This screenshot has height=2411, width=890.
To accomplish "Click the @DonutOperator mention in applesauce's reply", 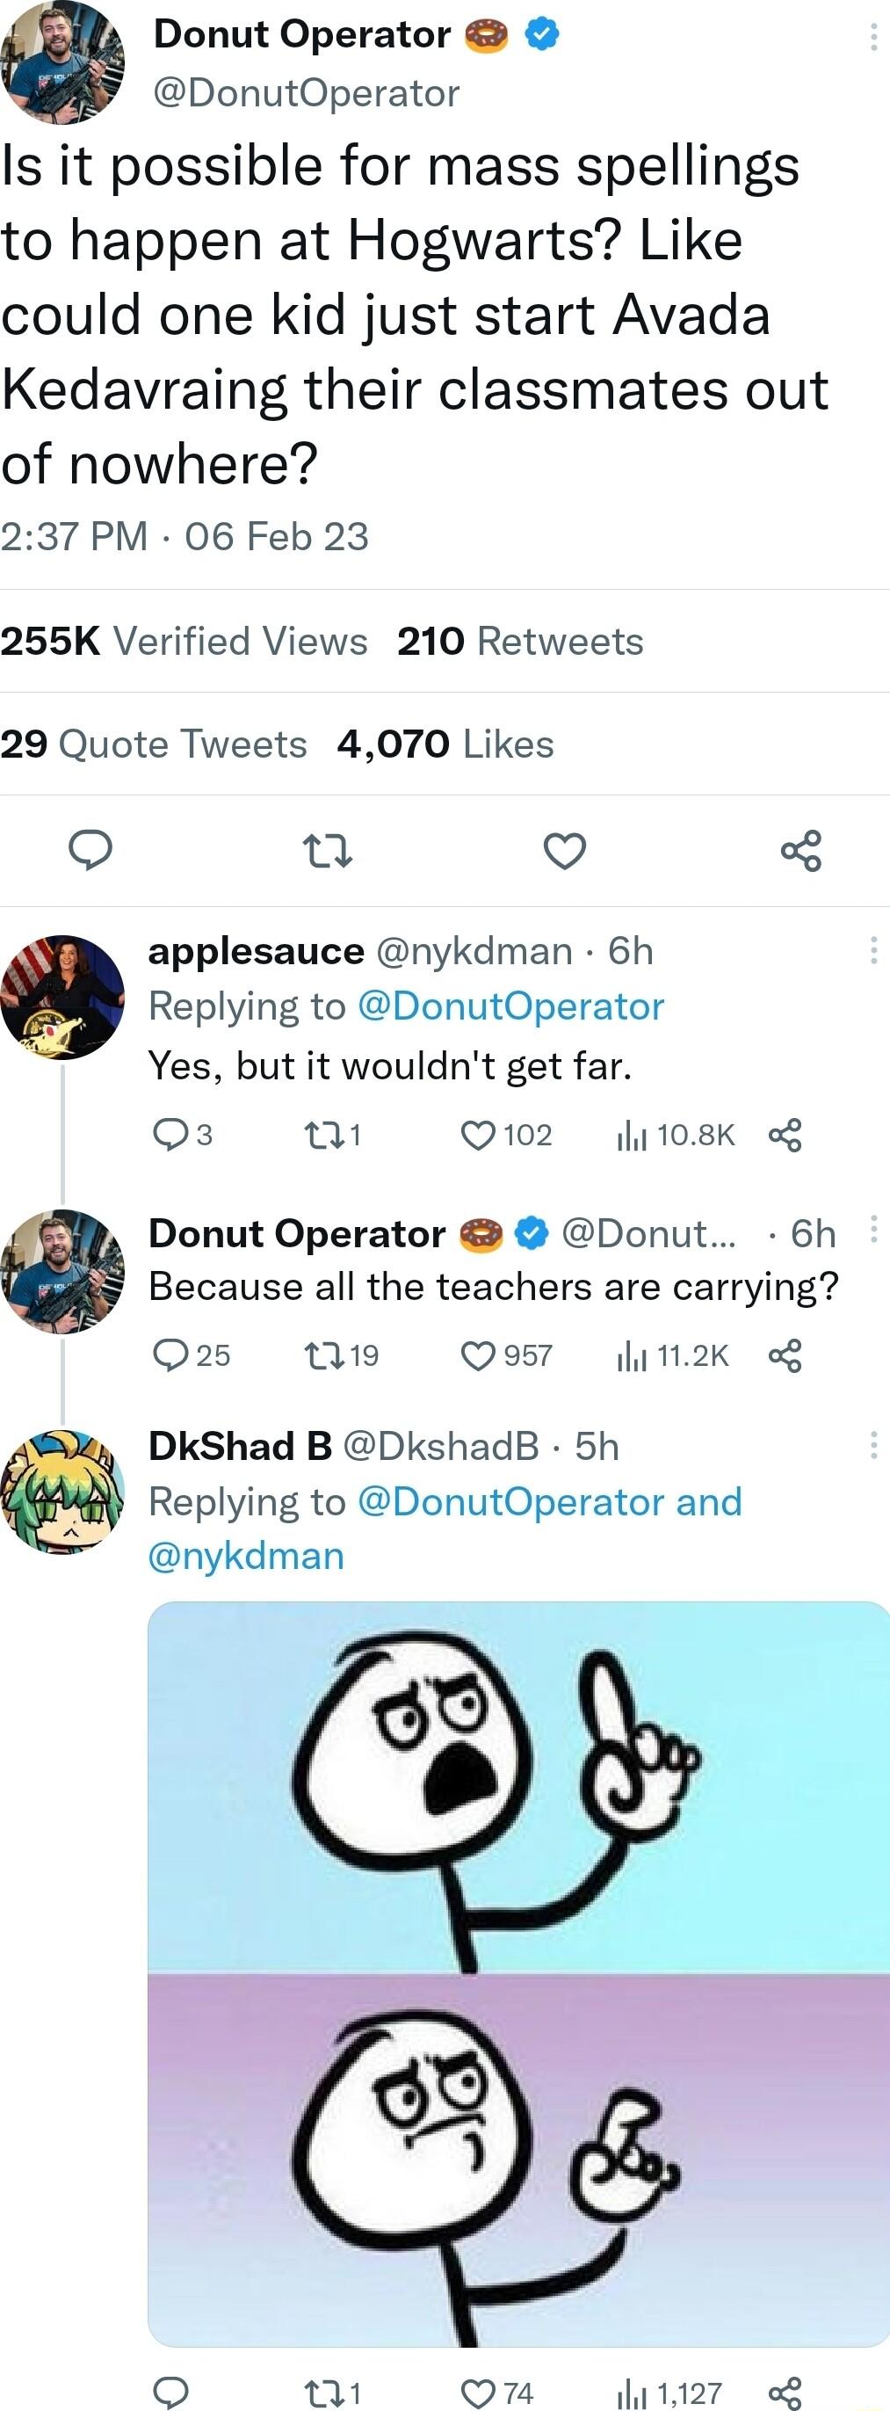I will coord(510,1006).
